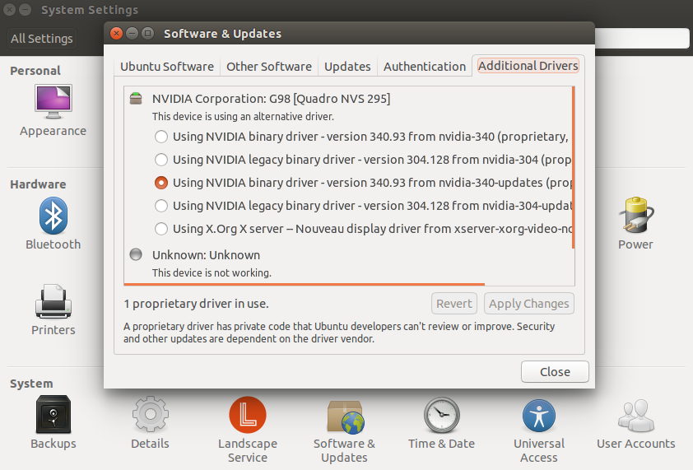
Task: Click the NVIDIA graphics card device icon
Action: (x=136, y=98)
